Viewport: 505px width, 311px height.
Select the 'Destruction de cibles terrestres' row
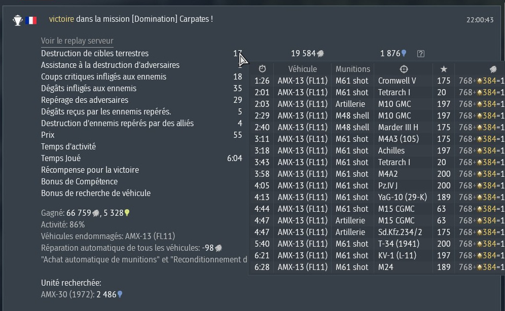pos(95,54)
